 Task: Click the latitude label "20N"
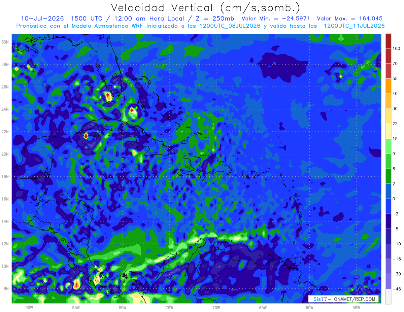click(5, 154)
